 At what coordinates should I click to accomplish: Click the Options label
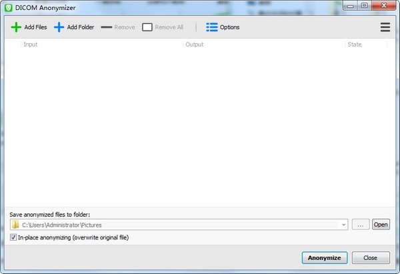(x=229, y=27)
